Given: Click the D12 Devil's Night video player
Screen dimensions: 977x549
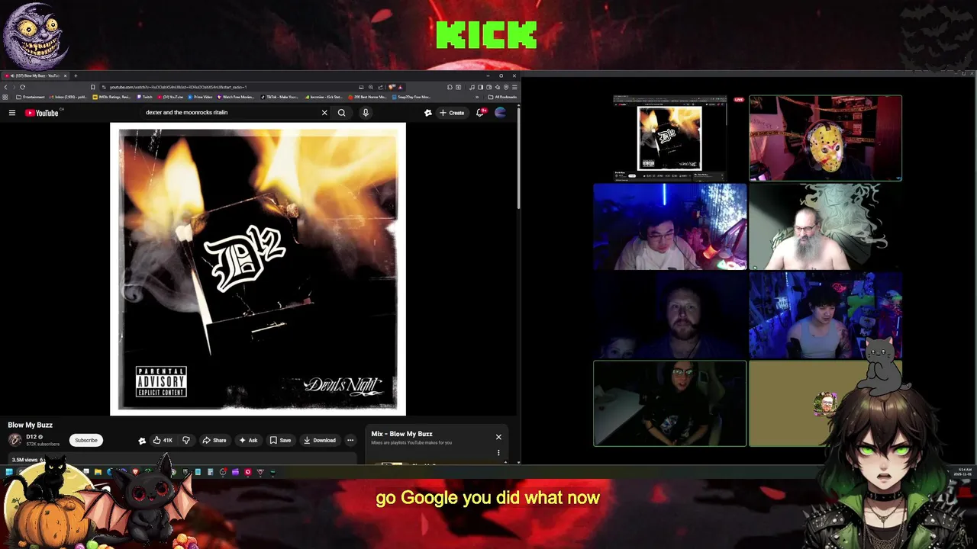Looking at the screenshot, I should click(x=258, y=269).
